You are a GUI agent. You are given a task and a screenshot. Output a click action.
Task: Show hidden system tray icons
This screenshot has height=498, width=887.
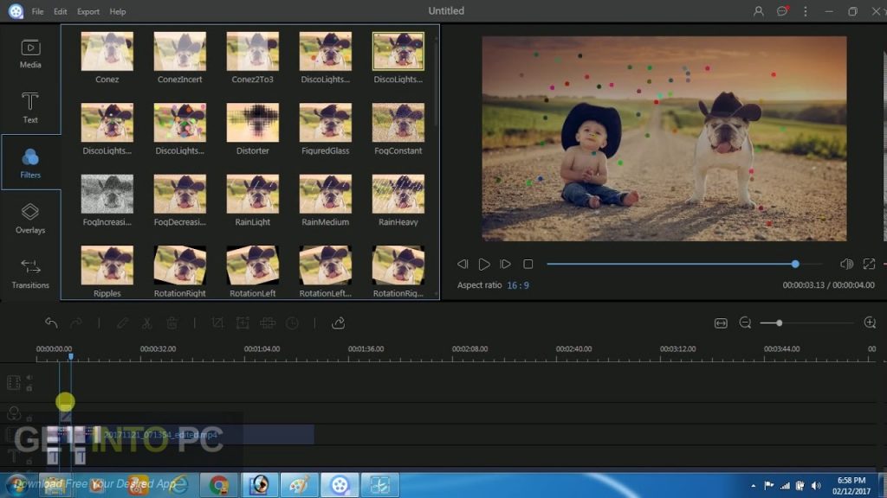753,486
